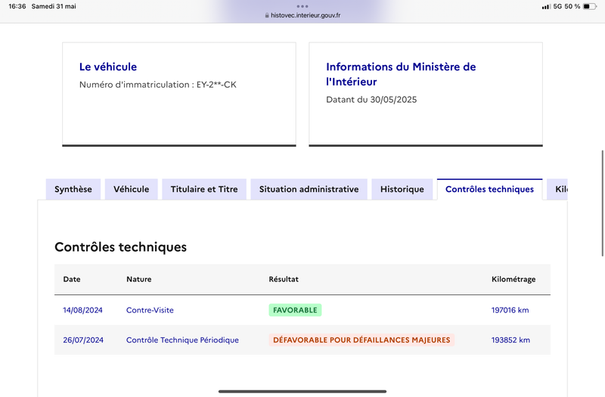The width and height of the screenshot is (605, 397).
Task: Switch to the Synthèse tab
Action: click(73, 189)
